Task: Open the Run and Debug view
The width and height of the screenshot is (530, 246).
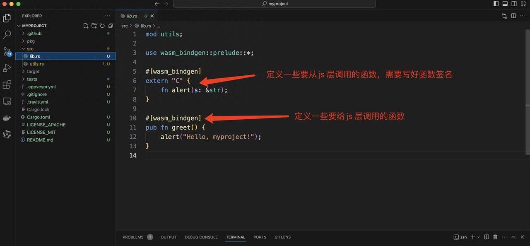Action: (x=7, y=68)
